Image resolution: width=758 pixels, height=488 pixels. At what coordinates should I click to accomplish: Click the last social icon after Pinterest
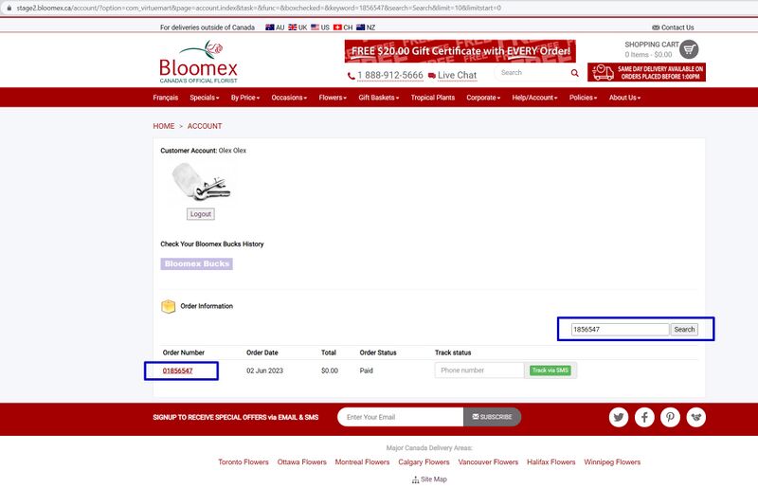(x=696, y=417)
